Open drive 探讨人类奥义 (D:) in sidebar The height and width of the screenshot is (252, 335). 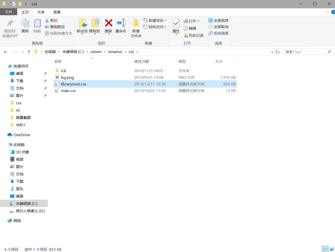coord(30,211)
